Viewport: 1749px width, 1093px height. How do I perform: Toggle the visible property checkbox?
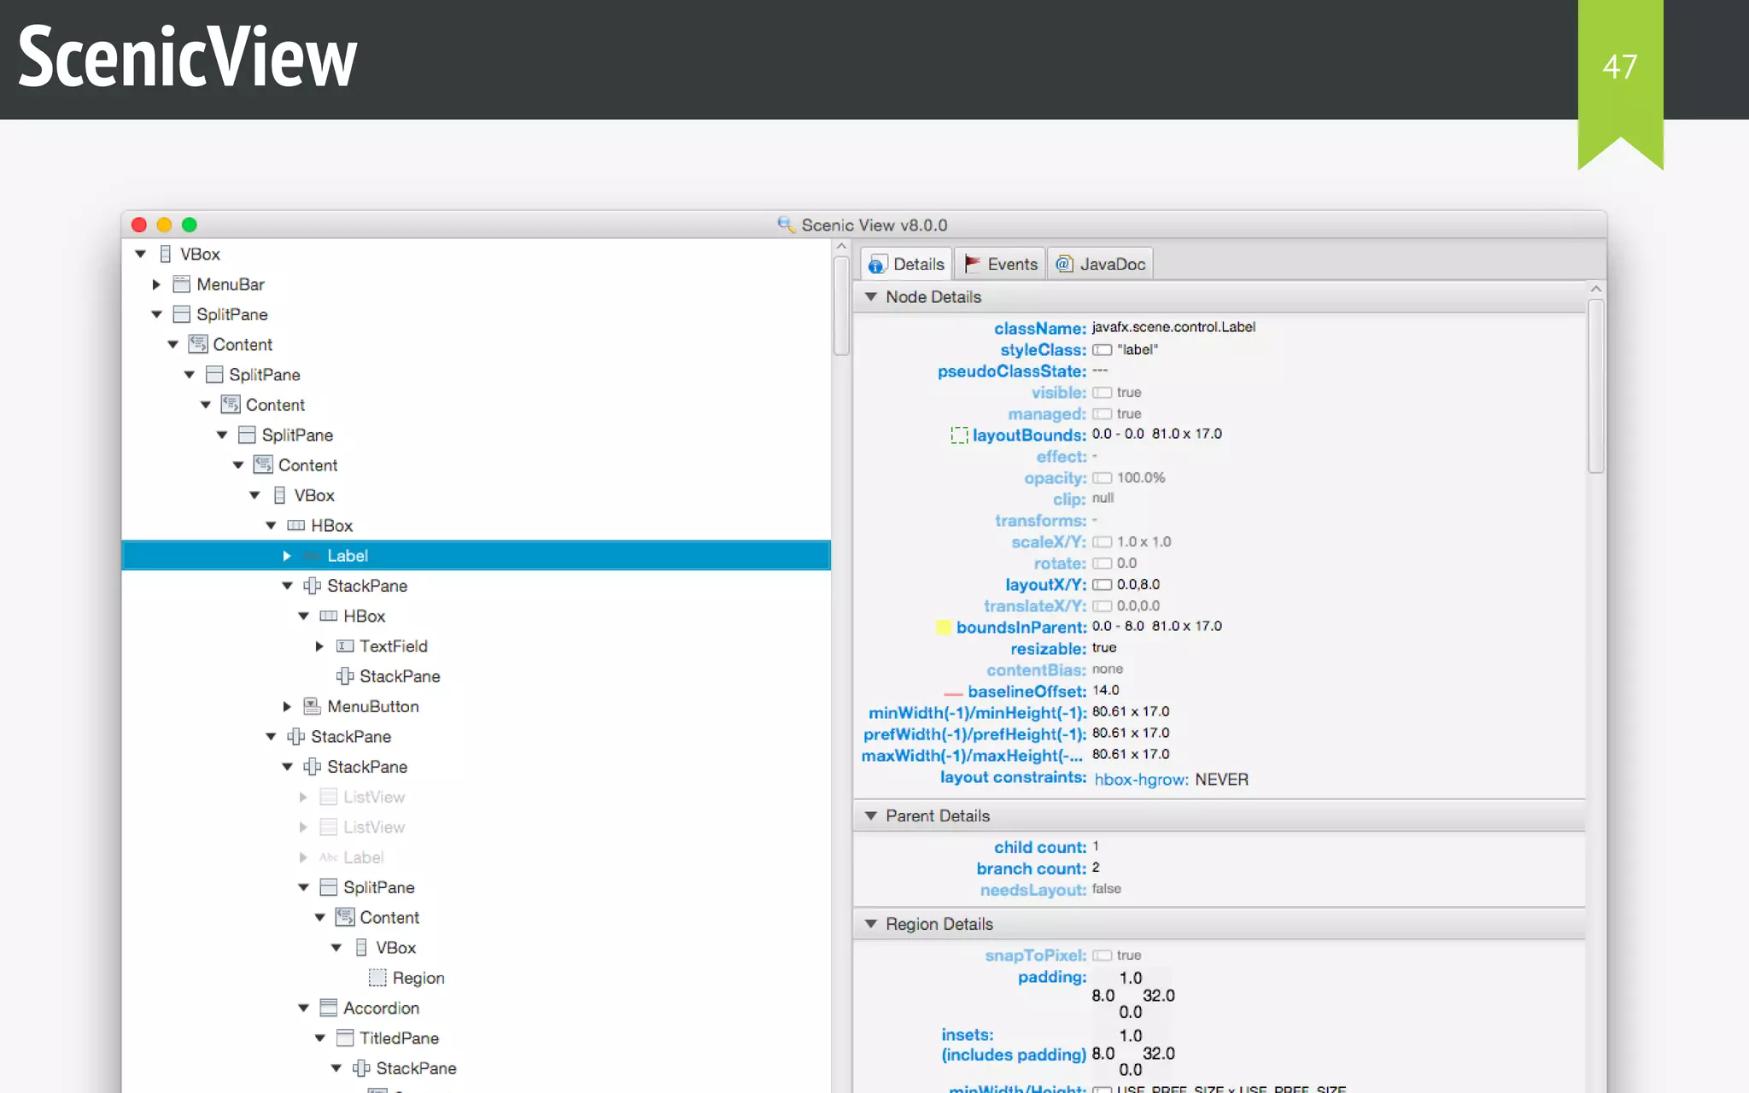pyautogui.click(x=1102, y=393)
